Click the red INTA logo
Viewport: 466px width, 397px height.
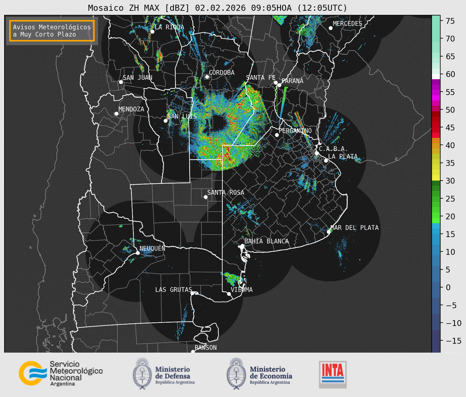(x=333, y=374)
